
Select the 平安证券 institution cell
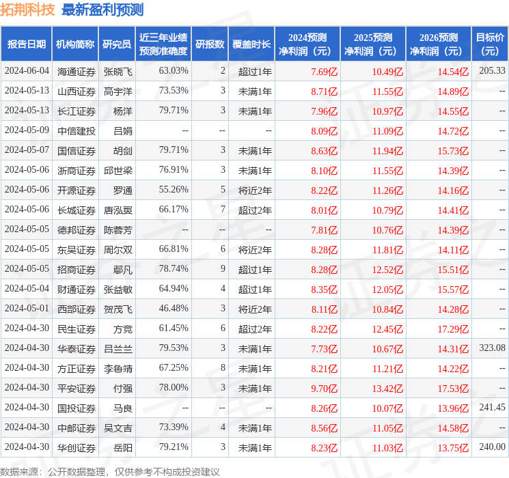(x=77, y=389)
